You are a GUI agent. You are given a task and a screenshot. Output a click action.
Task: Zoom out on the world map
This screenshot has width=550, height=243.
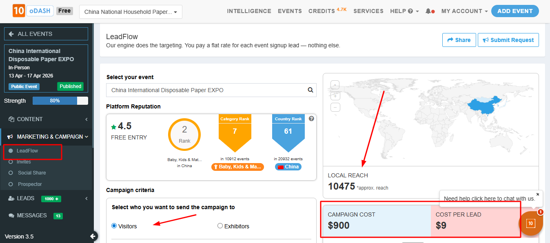(335, 107)
